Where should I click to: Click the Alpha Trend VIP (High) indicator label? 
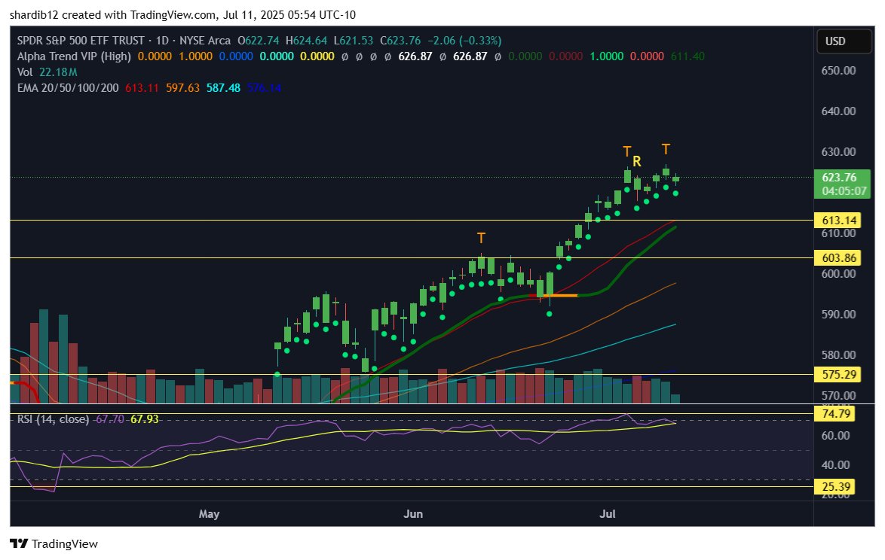point(74,56)
